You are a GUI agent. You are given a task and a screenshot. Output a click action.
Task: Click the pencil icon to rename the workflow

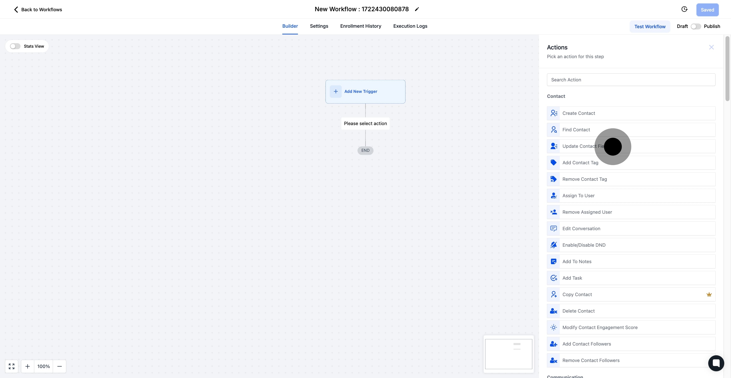pyautogui.click(x=417, y=9)
